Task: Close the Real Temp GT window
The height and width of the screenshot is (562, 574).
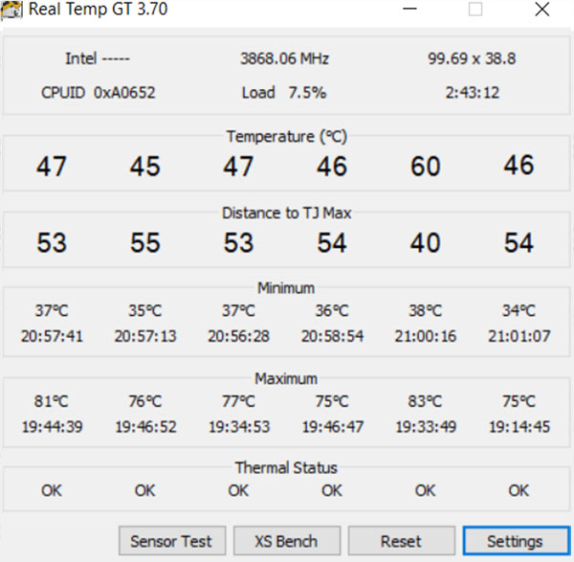Action: tap(542, 11)
